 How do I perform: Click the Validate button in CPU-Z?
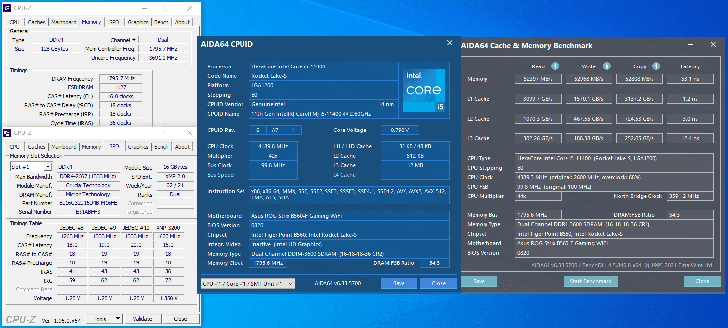click(x=142, y=319)
